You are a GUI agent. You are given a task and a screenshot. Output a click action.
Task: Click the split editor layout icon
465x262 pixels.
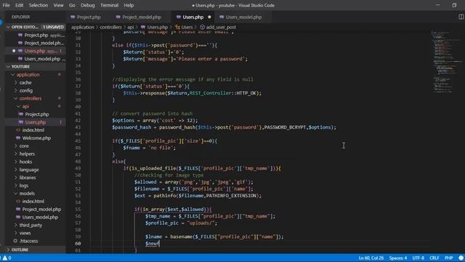(x=461, y=17)
